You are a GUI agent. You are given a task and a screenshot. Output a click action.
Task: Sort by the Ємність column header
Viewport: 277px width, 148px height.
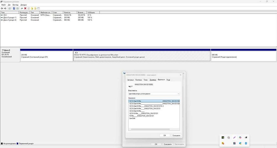click(x=70, y=12)
